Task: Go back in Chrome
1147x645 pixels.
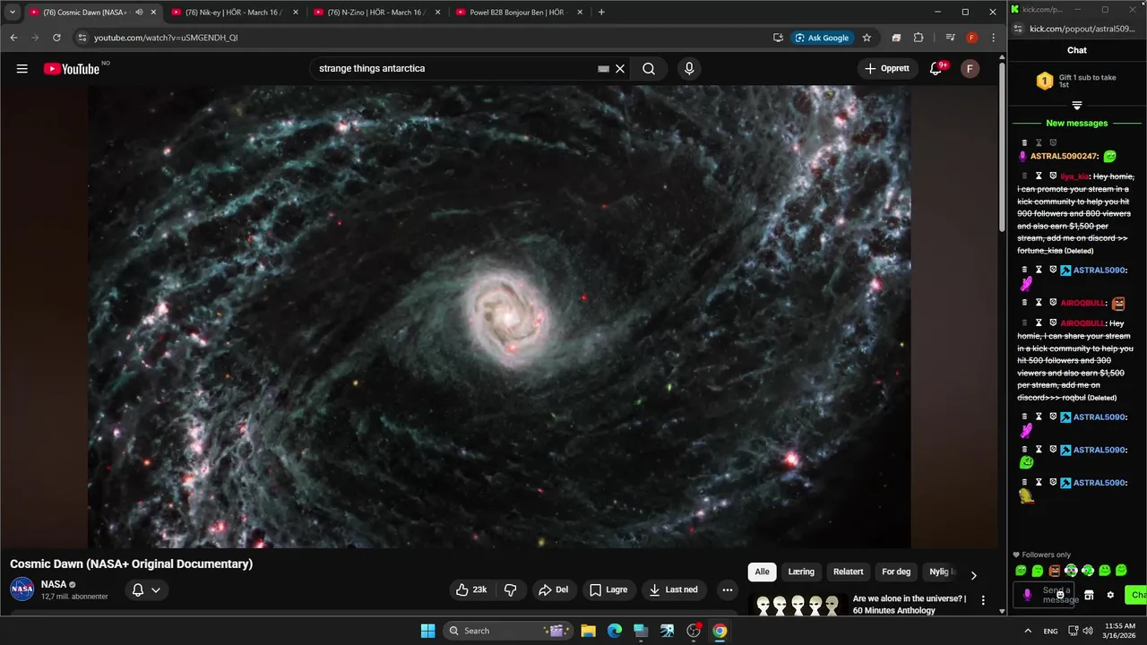Action: pyautogui.click(x=13, y=38)
